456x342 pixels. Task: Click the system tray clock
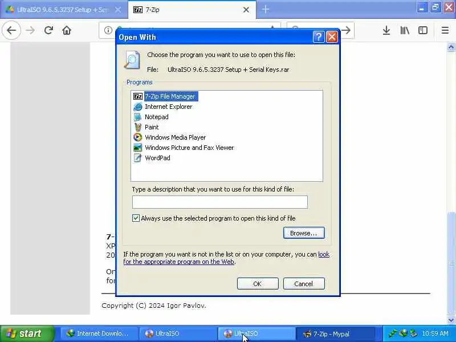click(x=435, y=333)
